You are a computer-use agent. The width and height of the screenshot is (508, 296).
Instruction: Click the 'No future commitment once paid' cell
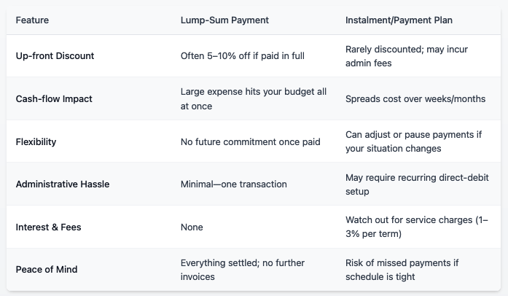251,141
